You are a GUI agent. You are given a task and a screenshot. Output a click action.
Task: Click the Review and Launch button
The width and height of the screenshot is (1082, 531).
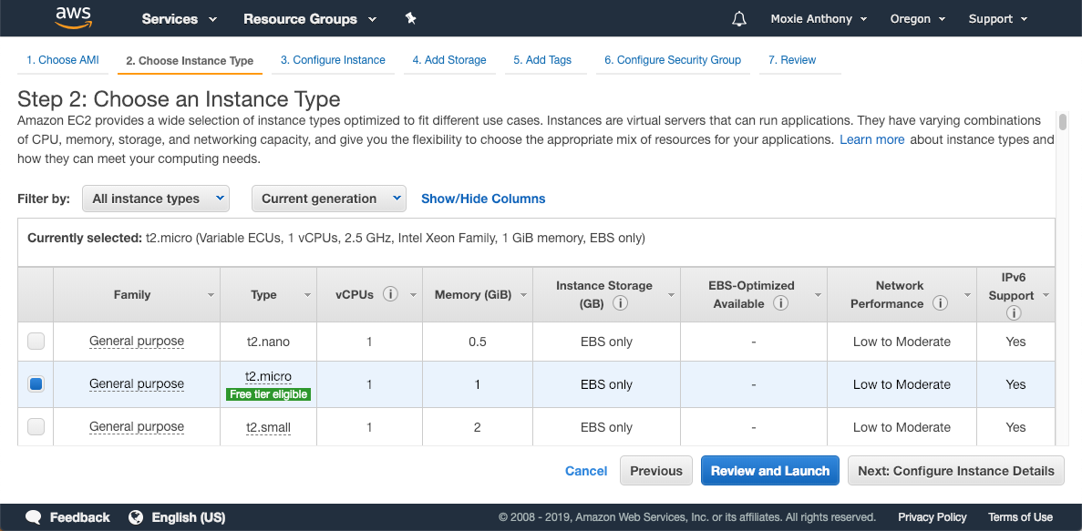[x=770, y=471]
